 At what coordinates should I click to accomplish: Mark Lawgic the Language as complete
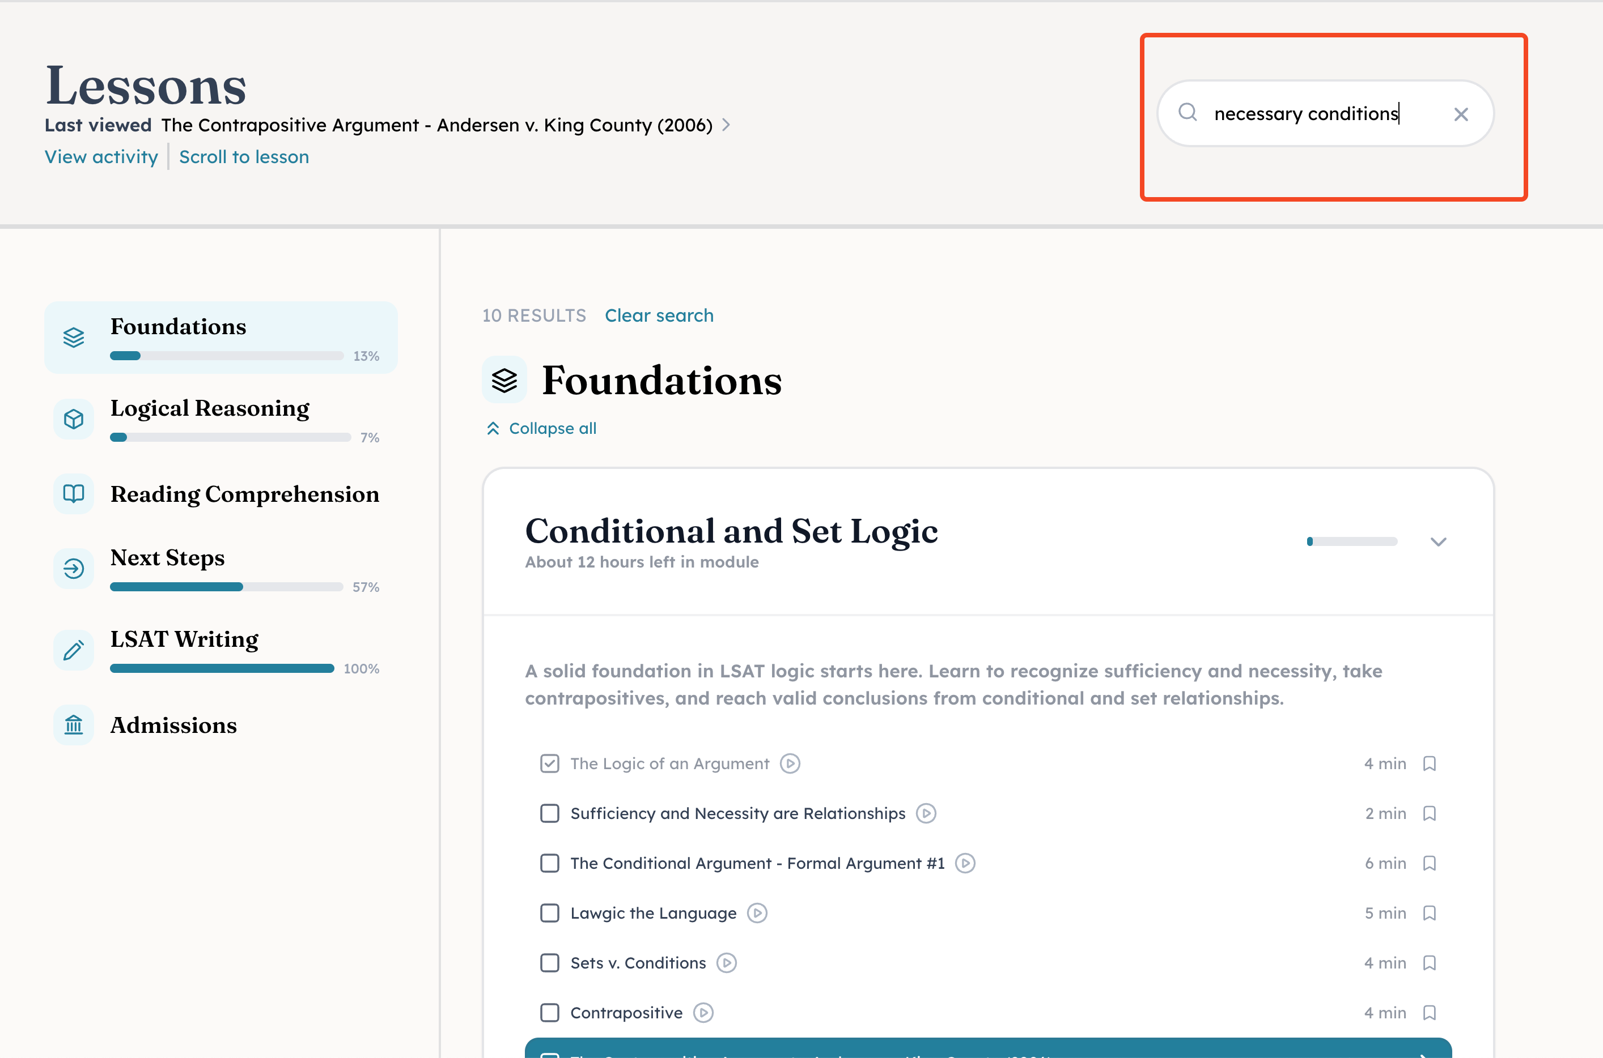tap(550, 913)
